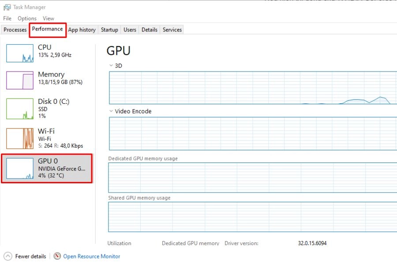Open Resource Monitor link
Viewport: 397px width, 265px height.
(92, 256)
